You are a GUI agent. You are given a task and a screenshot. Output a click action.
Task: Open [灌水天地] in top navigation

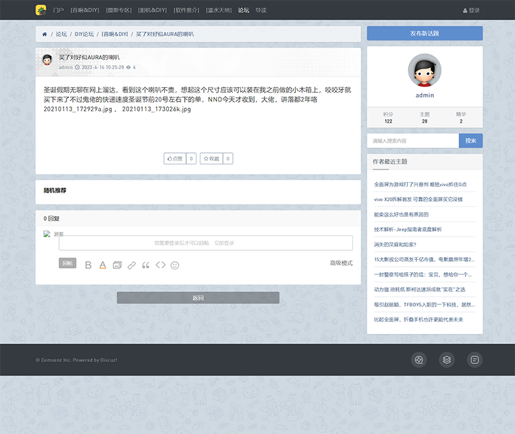click(x=219, y=10)
